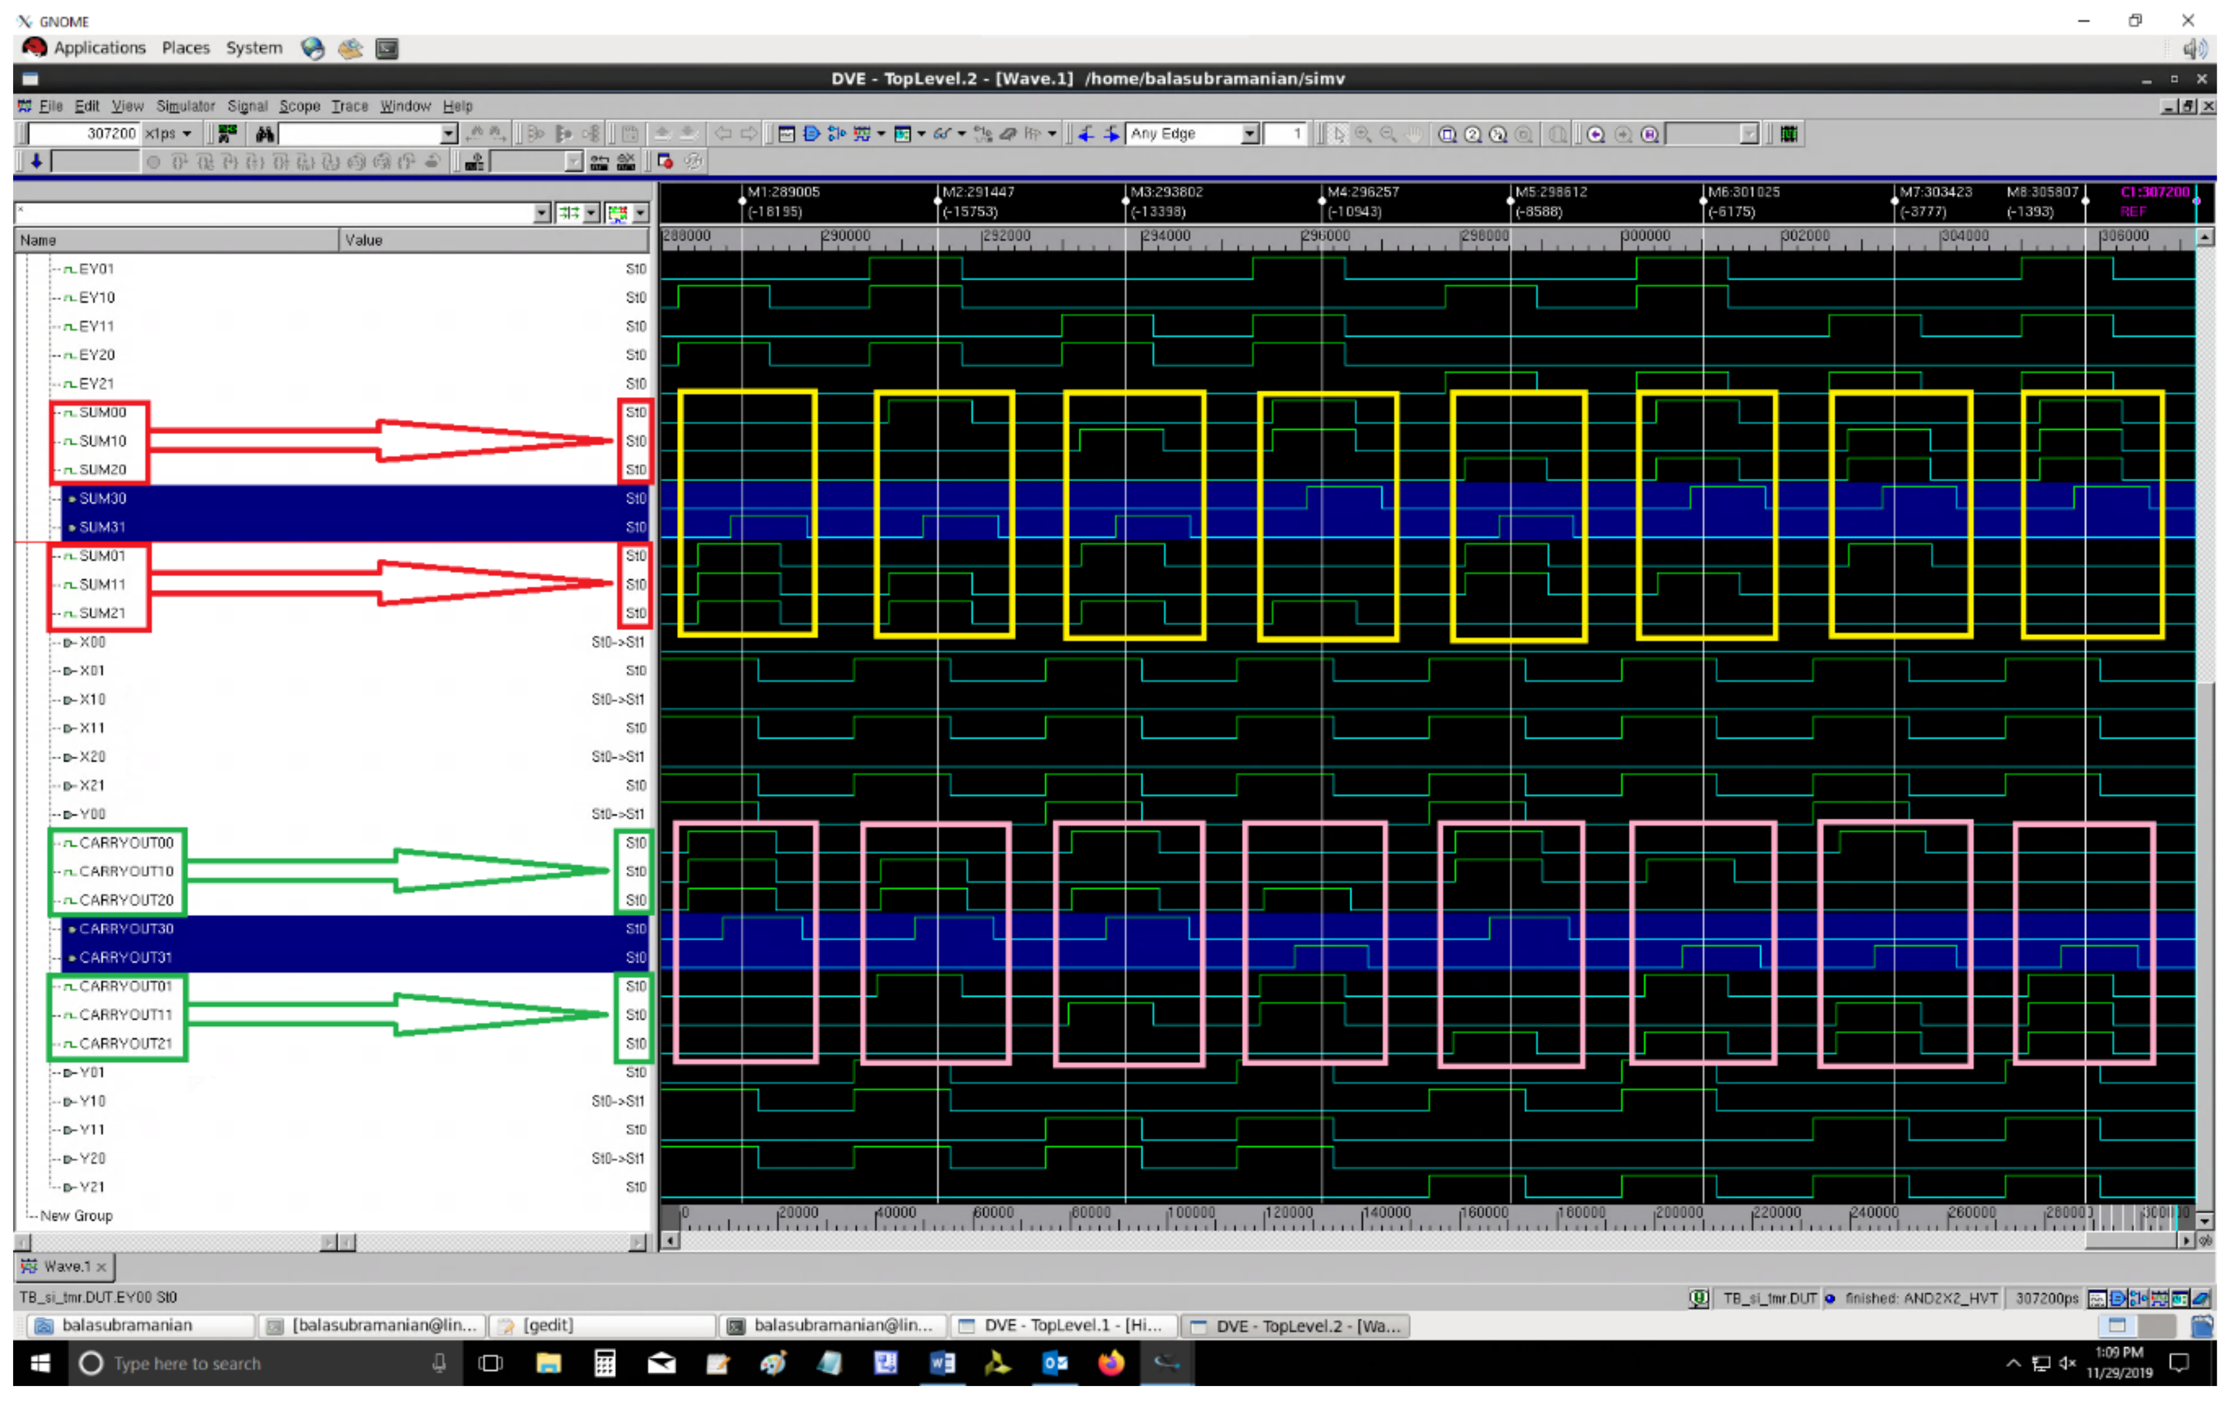Open Firefox from the Windows taskbar
2237x1404 pixels.
pos(1111,1362)
